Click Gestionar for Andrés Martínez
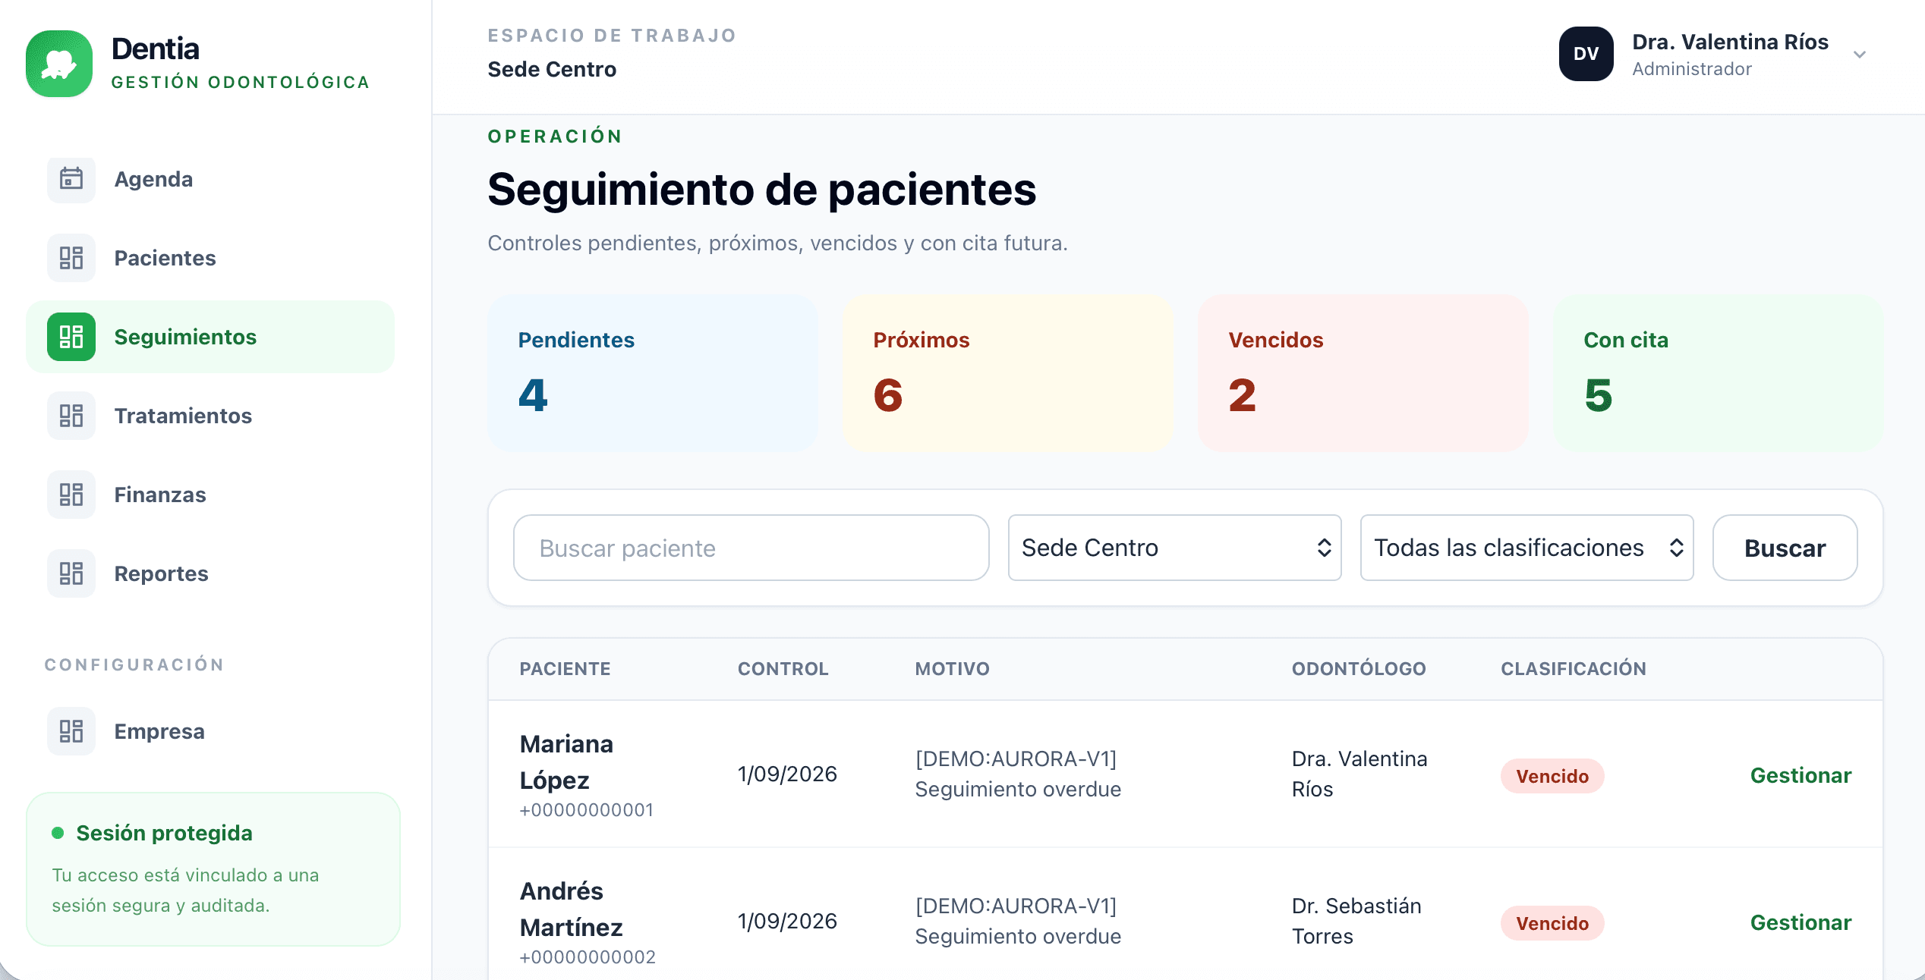This screenshot has width=1925, height=980. [1801, 922]
